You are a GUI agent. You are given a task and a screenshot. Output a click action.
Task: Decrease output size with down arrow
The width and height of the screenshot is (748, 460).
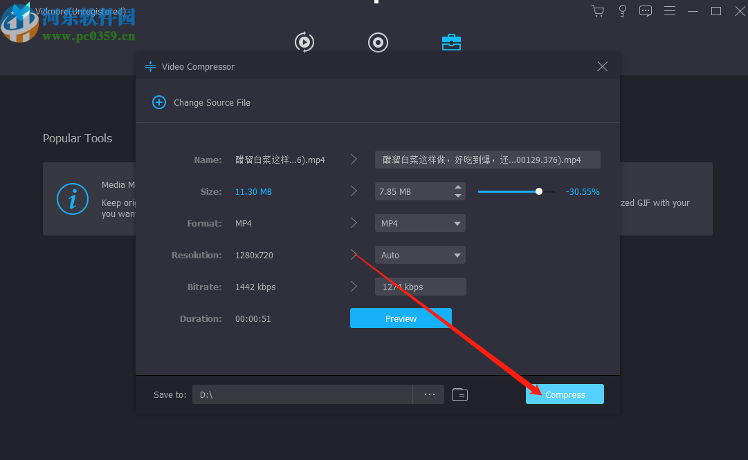tap(458, 195)
